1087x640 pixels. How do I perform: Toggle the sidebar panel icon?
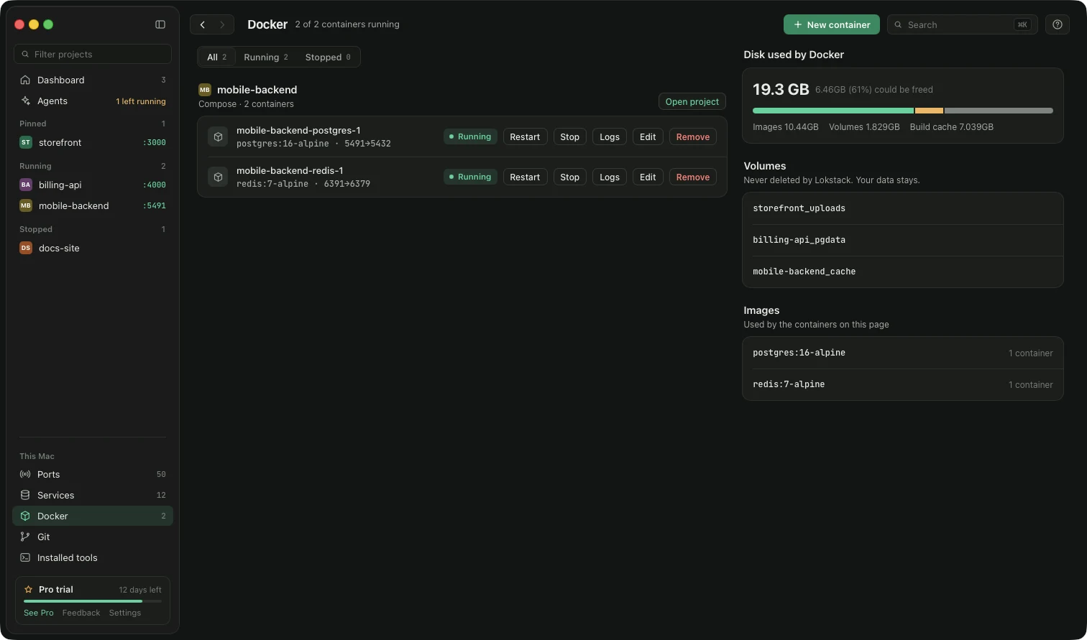[x=160, y=24]
